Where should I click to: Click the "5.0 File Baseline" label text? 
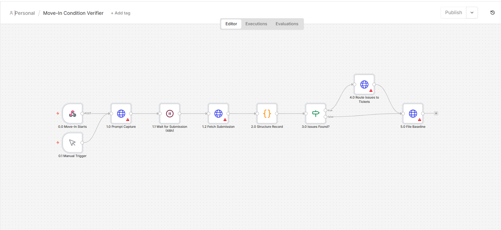coord(413,127)
